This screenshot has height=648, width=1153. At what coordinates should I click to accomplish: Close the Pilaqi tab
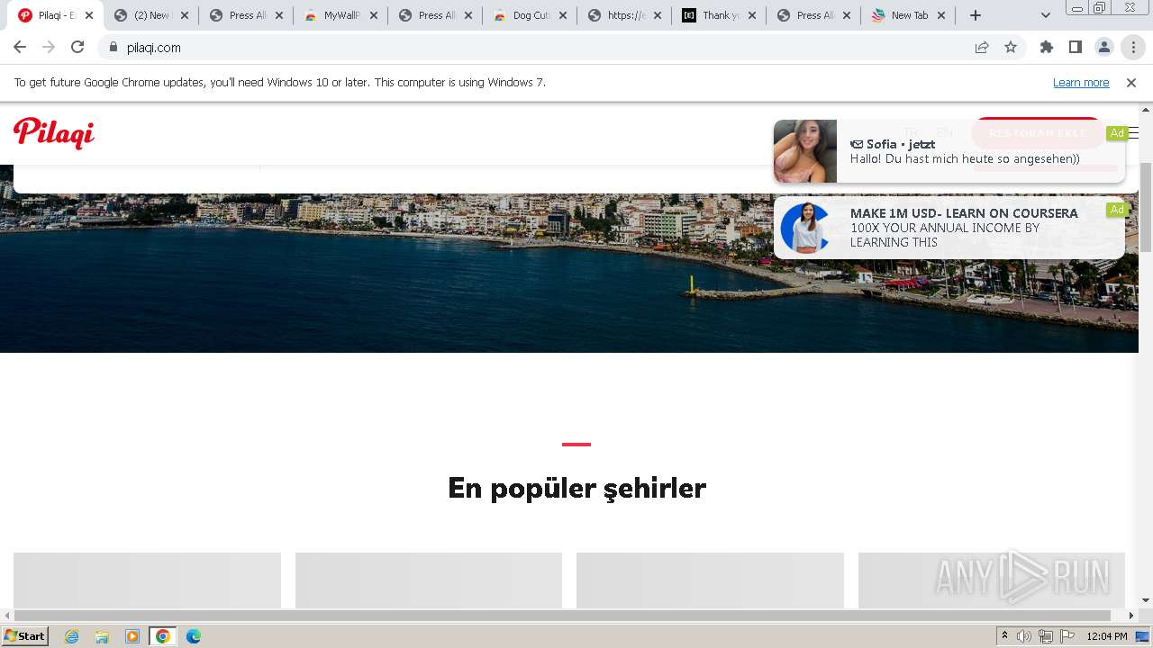coord(89,15)
